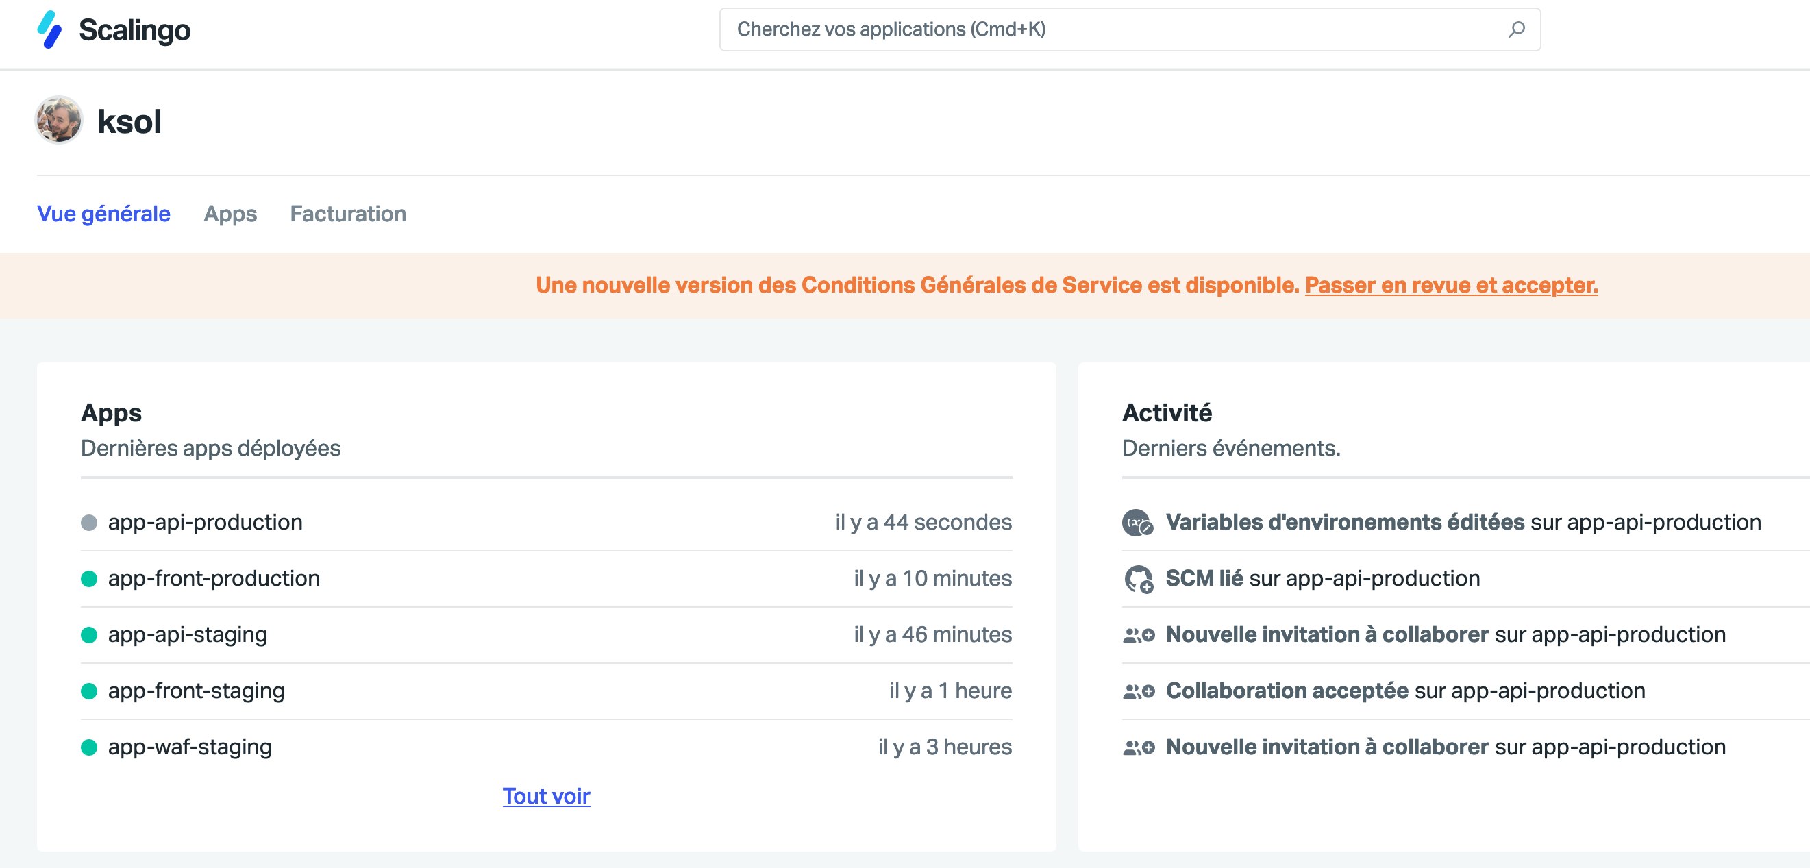Click grey status dot of app-api-production
The image size is (1810, 868).
point(89,523)
